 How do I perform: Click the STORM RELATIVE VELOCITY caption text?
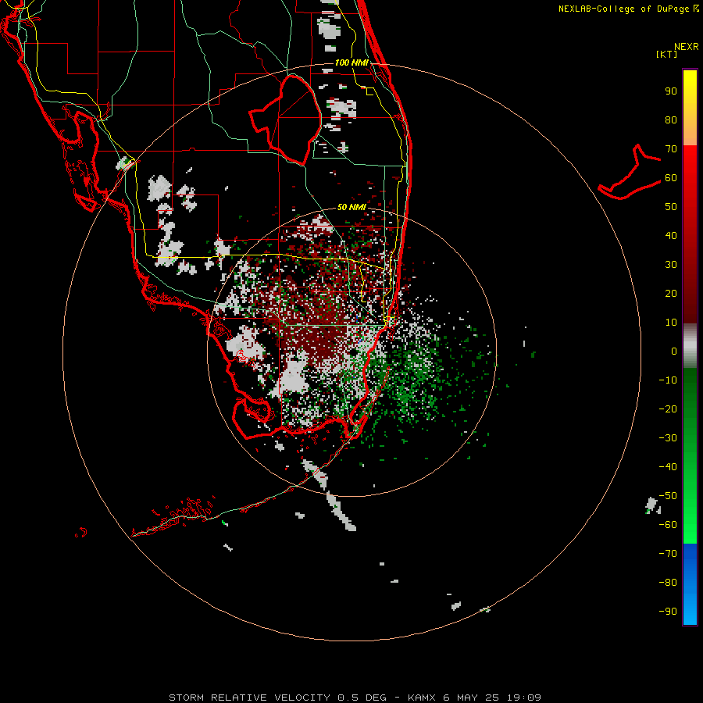(x=249, y=698)
